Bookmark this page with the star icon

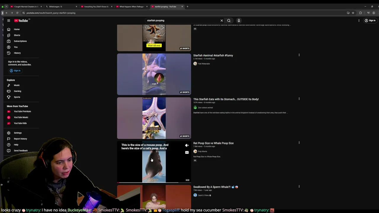pos(353,13)
